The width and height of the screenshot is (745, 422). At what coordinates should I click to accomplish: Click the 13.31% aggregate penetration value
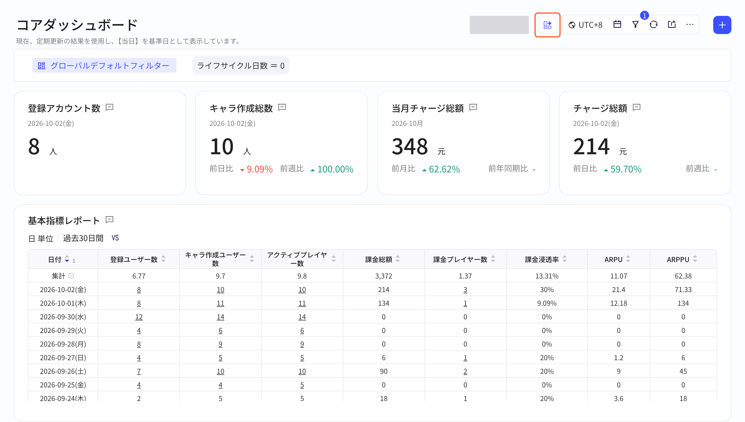[x=547, y=276]
